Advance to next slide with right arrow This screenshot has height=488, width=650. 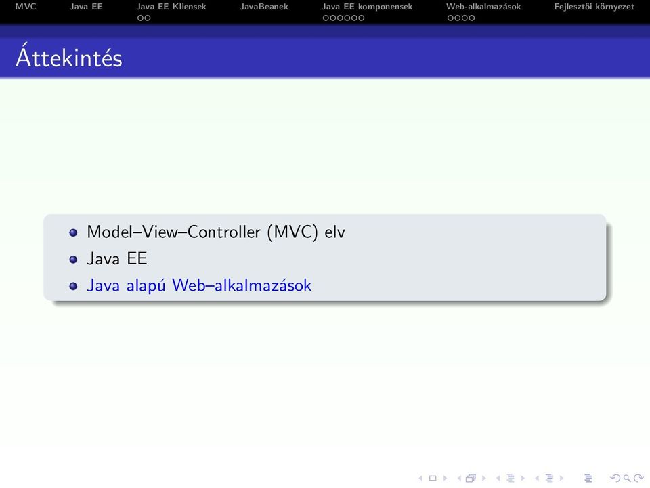click(x=445, y=478)
